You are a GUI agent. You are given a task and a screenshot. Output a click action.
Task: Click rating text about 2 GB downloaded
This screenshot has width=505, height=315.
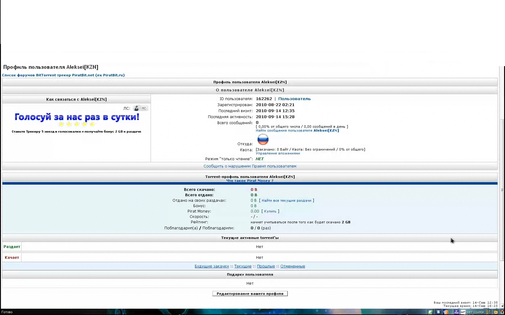click(x=300, y=222)
